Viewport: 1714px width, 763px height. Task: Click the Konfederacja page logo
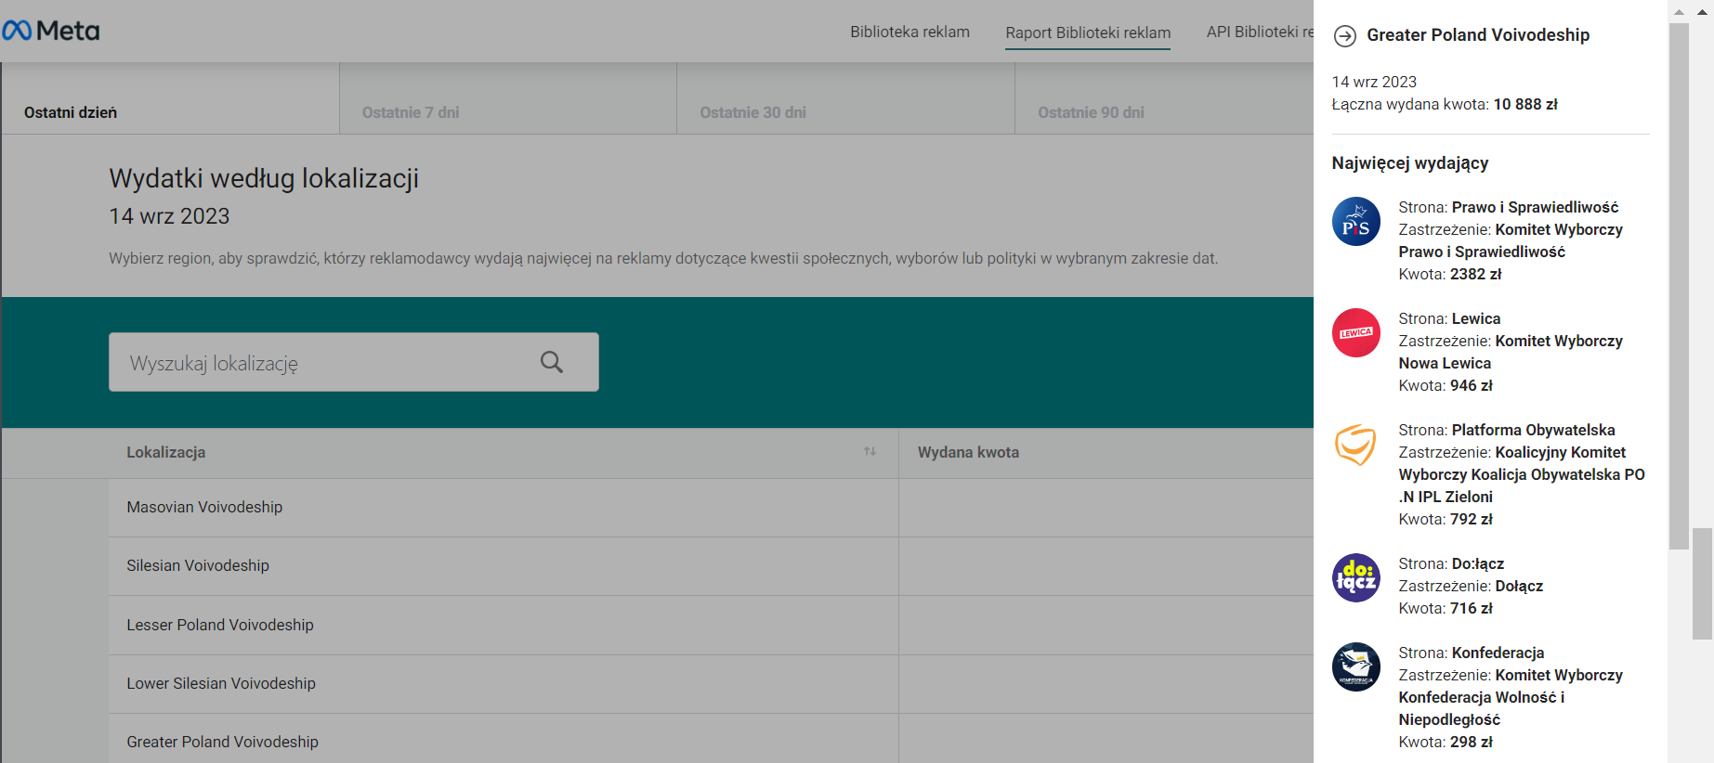click(1355, 667)
